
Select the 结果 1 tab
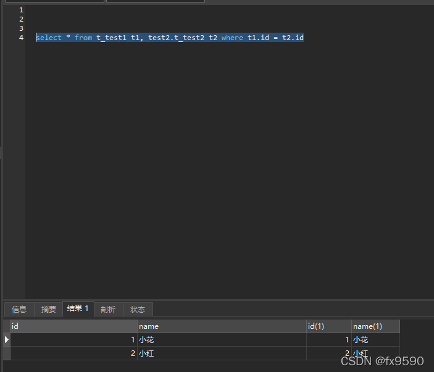tap(78, 308)
